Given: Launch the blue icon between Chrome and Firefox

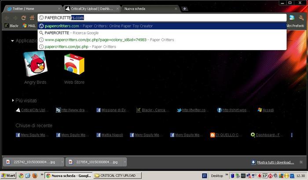Looking at the screenshot, I should click(28, 176).
